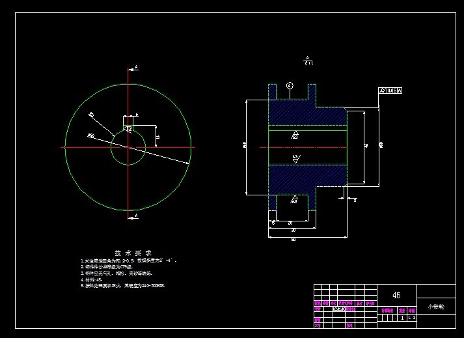Image resolution: width=464 pixels, height=338 pixels.
Task: Click the quantity cell "1" in the title block
Action: pos(402,318)
